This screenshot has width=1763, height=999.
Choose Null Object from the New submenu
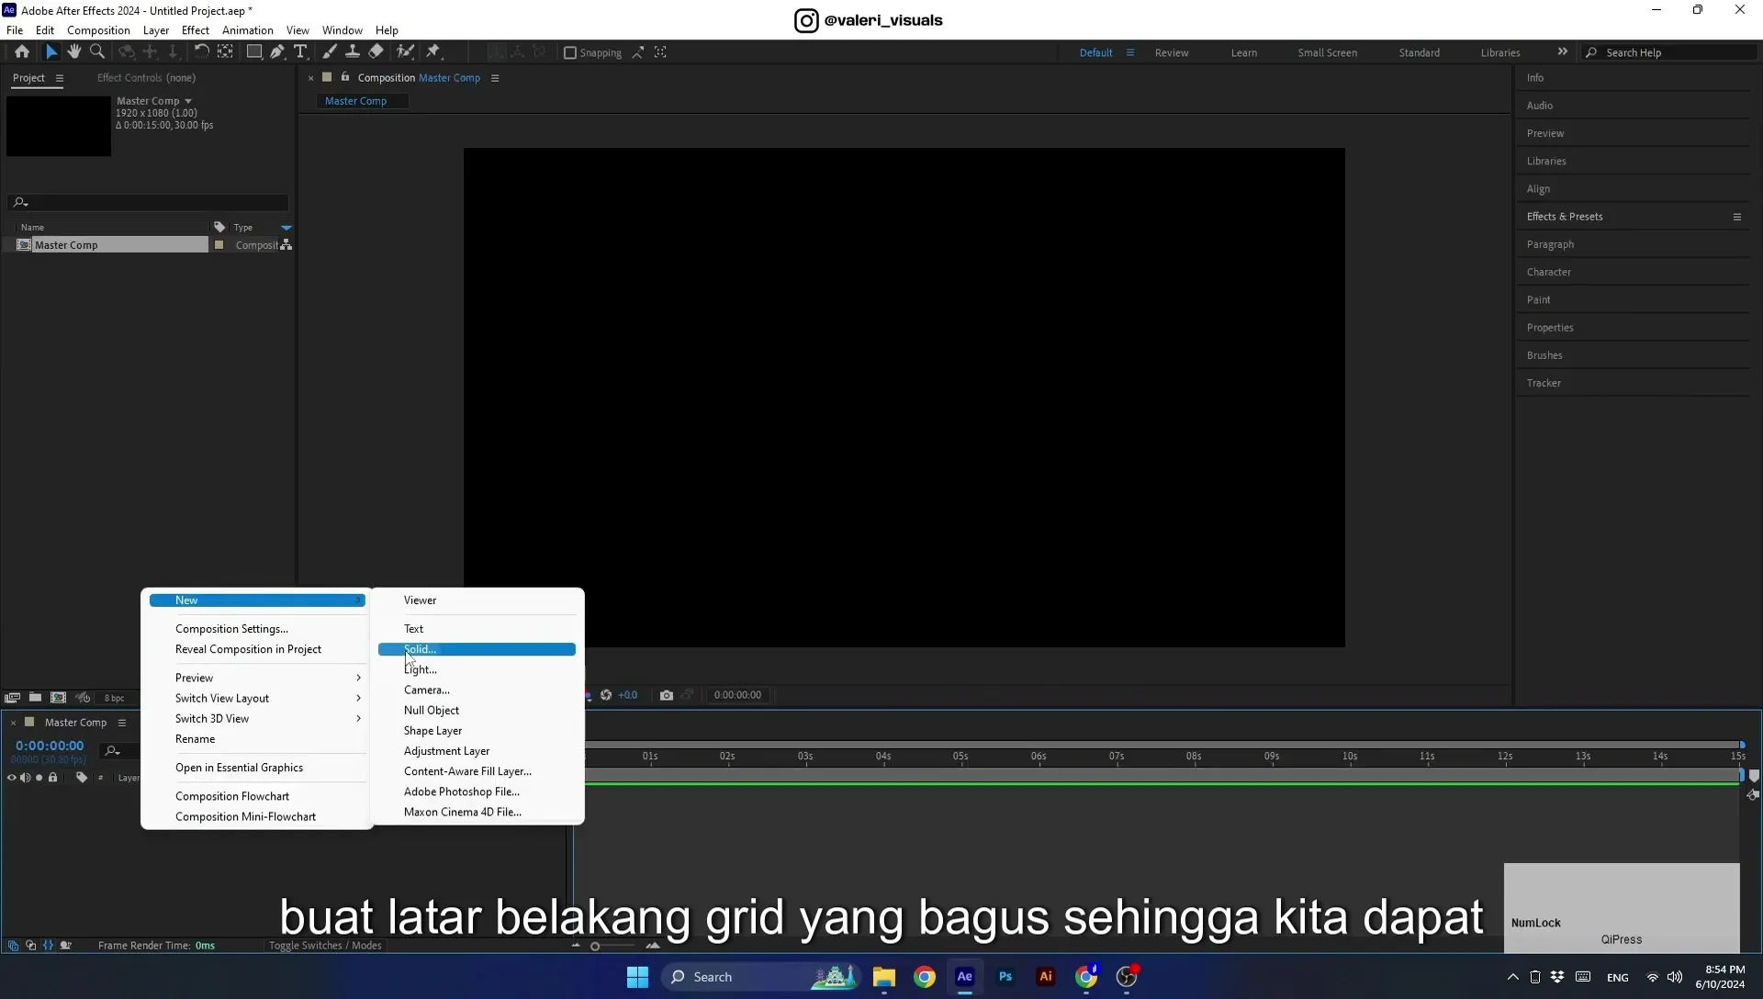[477, 711]
